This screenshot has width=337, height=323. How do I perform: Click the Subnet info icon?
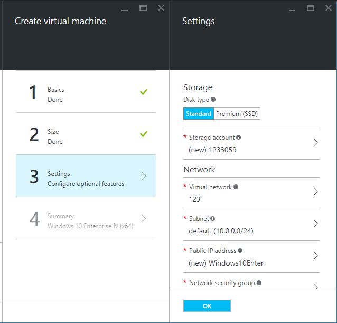coord(213,218)
